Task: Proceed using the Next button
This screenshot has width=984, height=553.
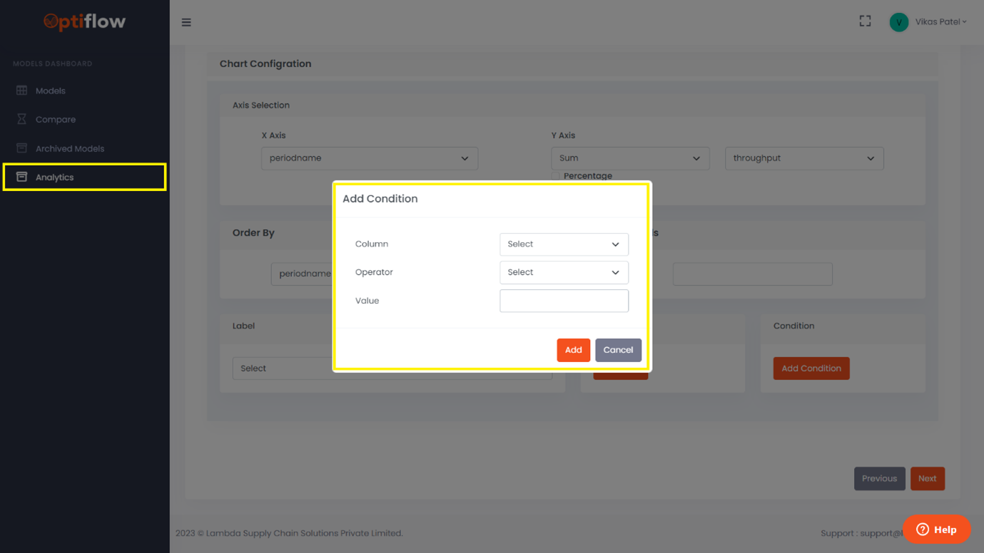Action: point(928,478)
